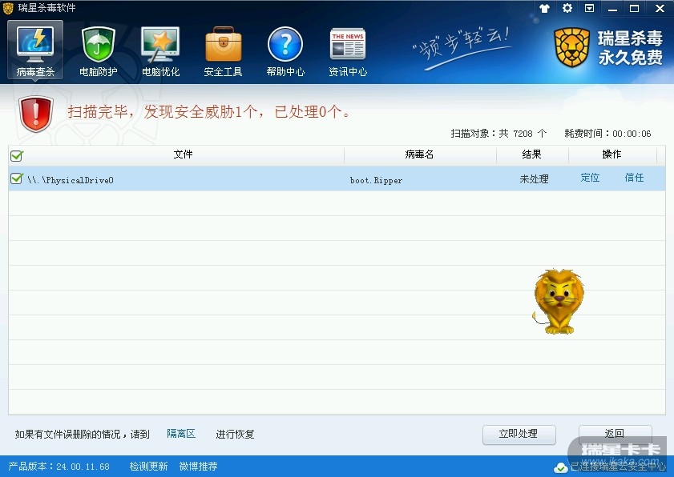This screenshot has width=674, height=477.
Task: Open the title bar dropdown menu icon
Action: click(x=589, y=8)
